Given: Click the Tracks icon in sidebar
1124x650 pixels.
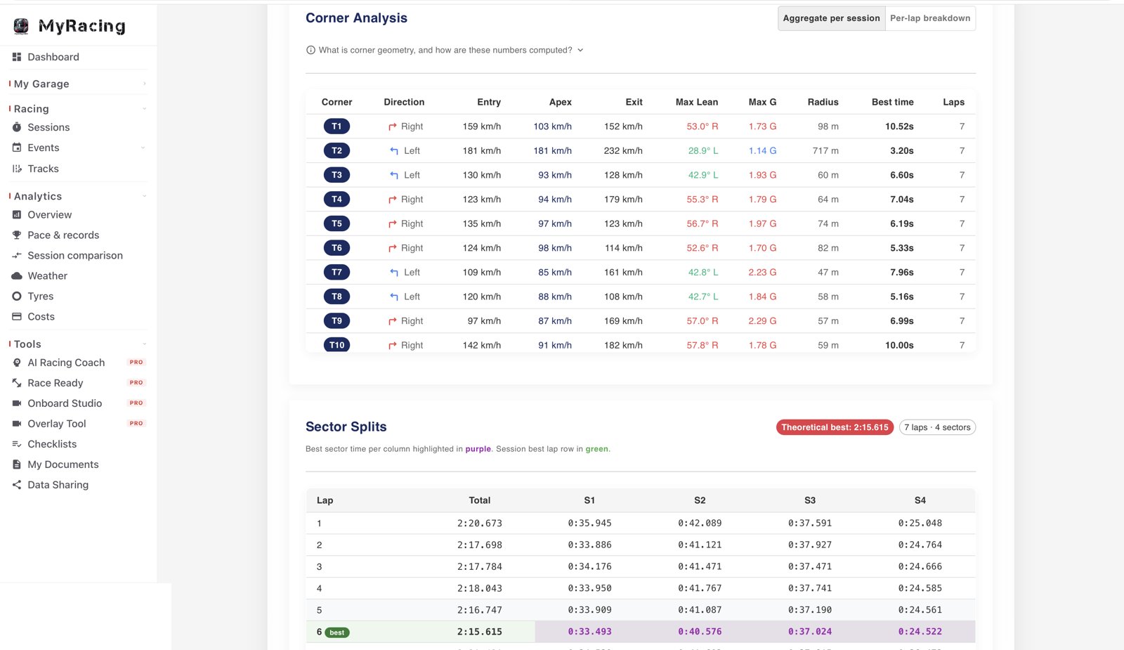Looking at the screenshot, I should click(17, 169).
